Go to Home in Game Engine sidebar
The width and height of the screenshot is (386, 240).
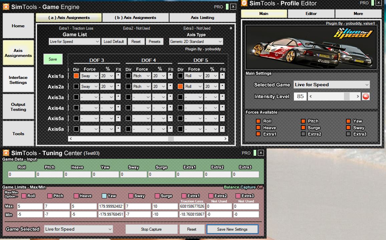coord(18,26)
